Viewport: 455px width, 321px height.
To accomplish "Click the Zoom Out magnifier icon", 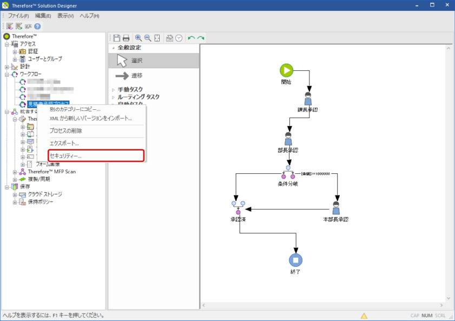I will pyautogui.click(x=148, y=38).
